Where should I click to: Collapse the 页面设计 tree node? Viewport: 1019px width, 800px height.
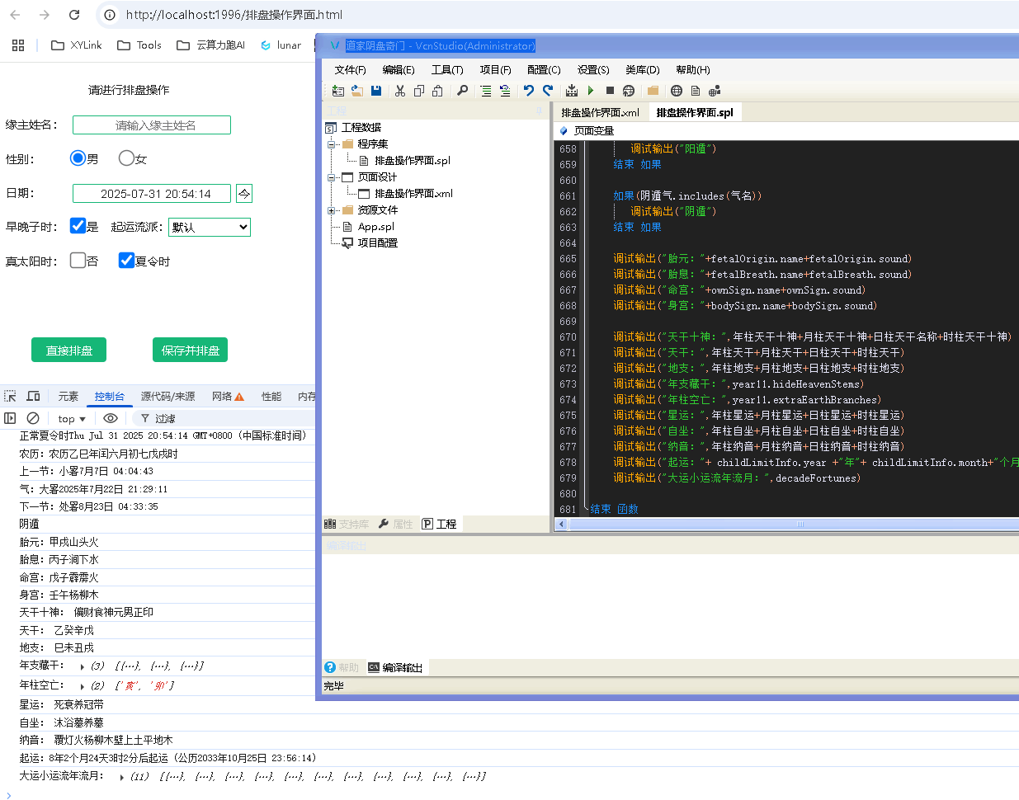click(331, 177)
